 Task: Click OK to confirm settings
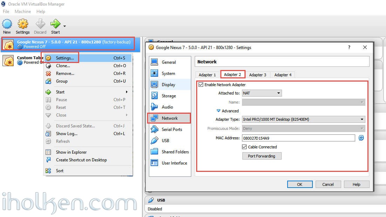click(299, 184)
